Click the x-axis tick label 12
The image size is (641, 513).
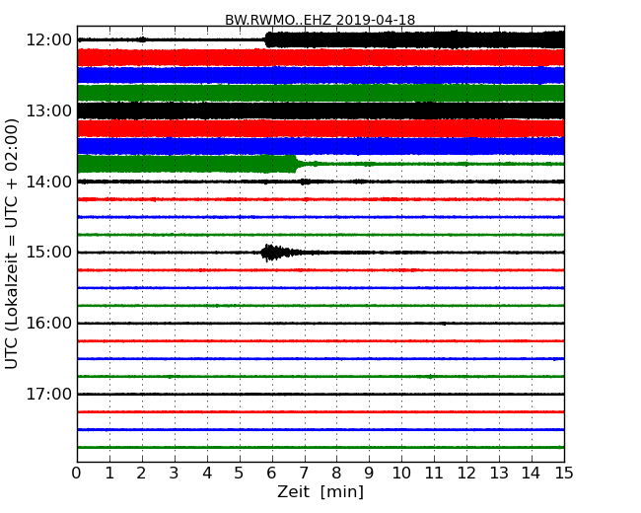click(x=466, y=474)
